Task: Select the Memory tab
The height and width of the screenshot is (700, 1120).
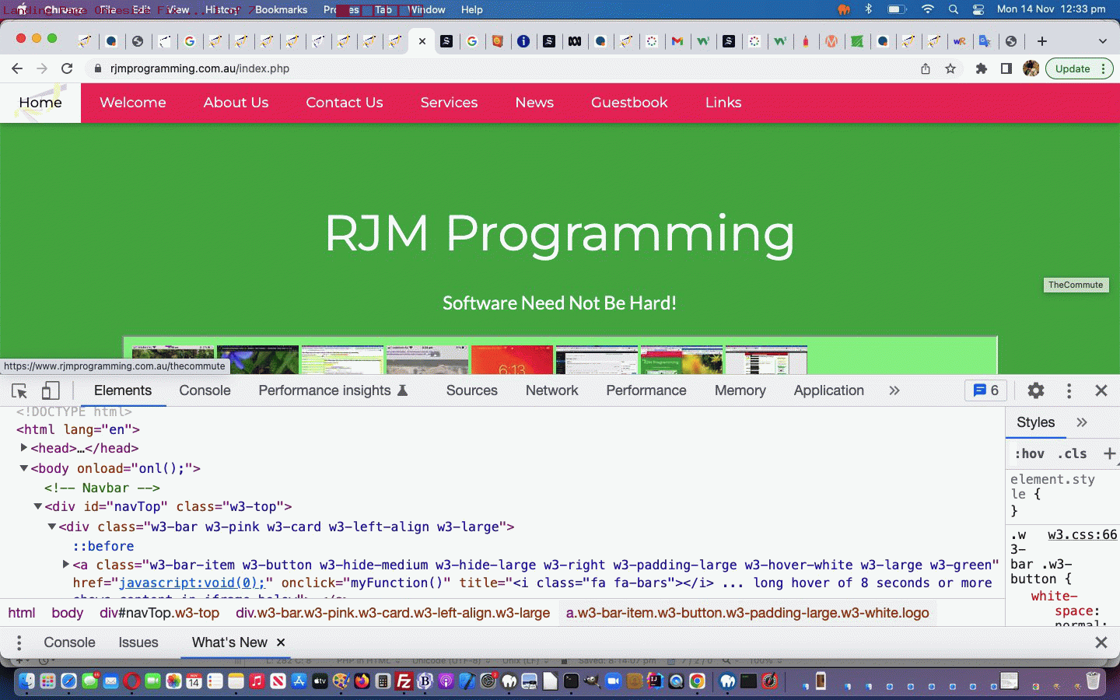Action: (740, 390)
